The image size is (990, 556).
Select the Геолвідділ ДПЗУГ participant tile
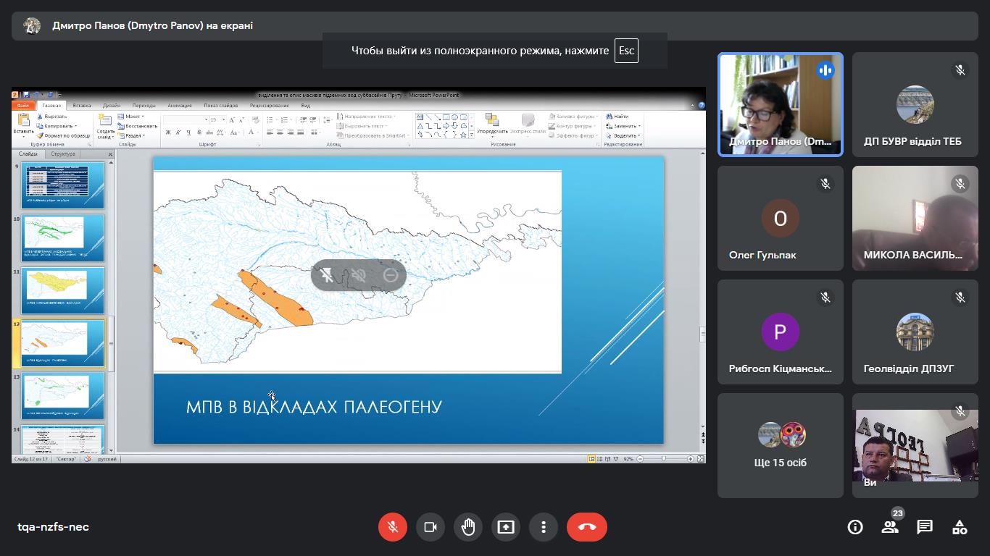pos(915,332)
